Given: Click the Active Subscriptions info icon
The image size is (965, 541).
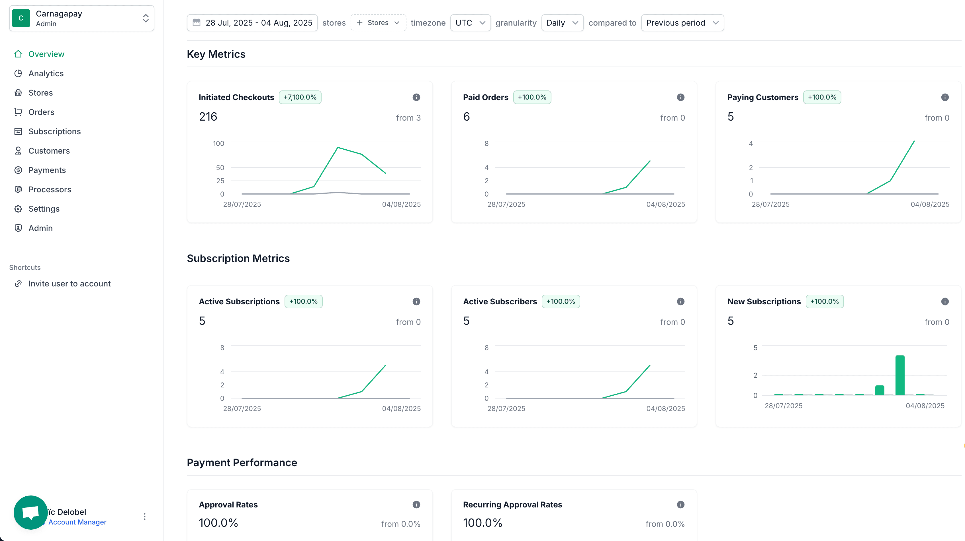Looking at the screenshot, I should coord(416,302).
